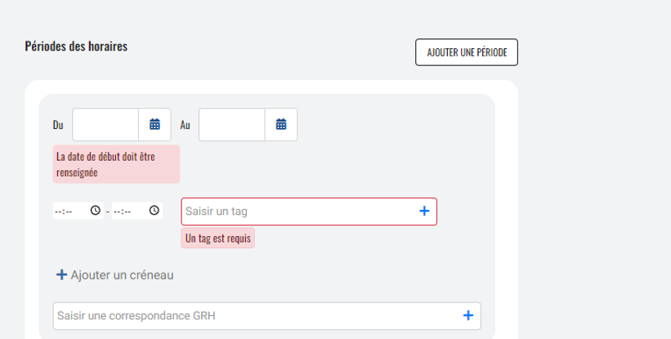Focus the Saisir un tag field

[298, 212]
